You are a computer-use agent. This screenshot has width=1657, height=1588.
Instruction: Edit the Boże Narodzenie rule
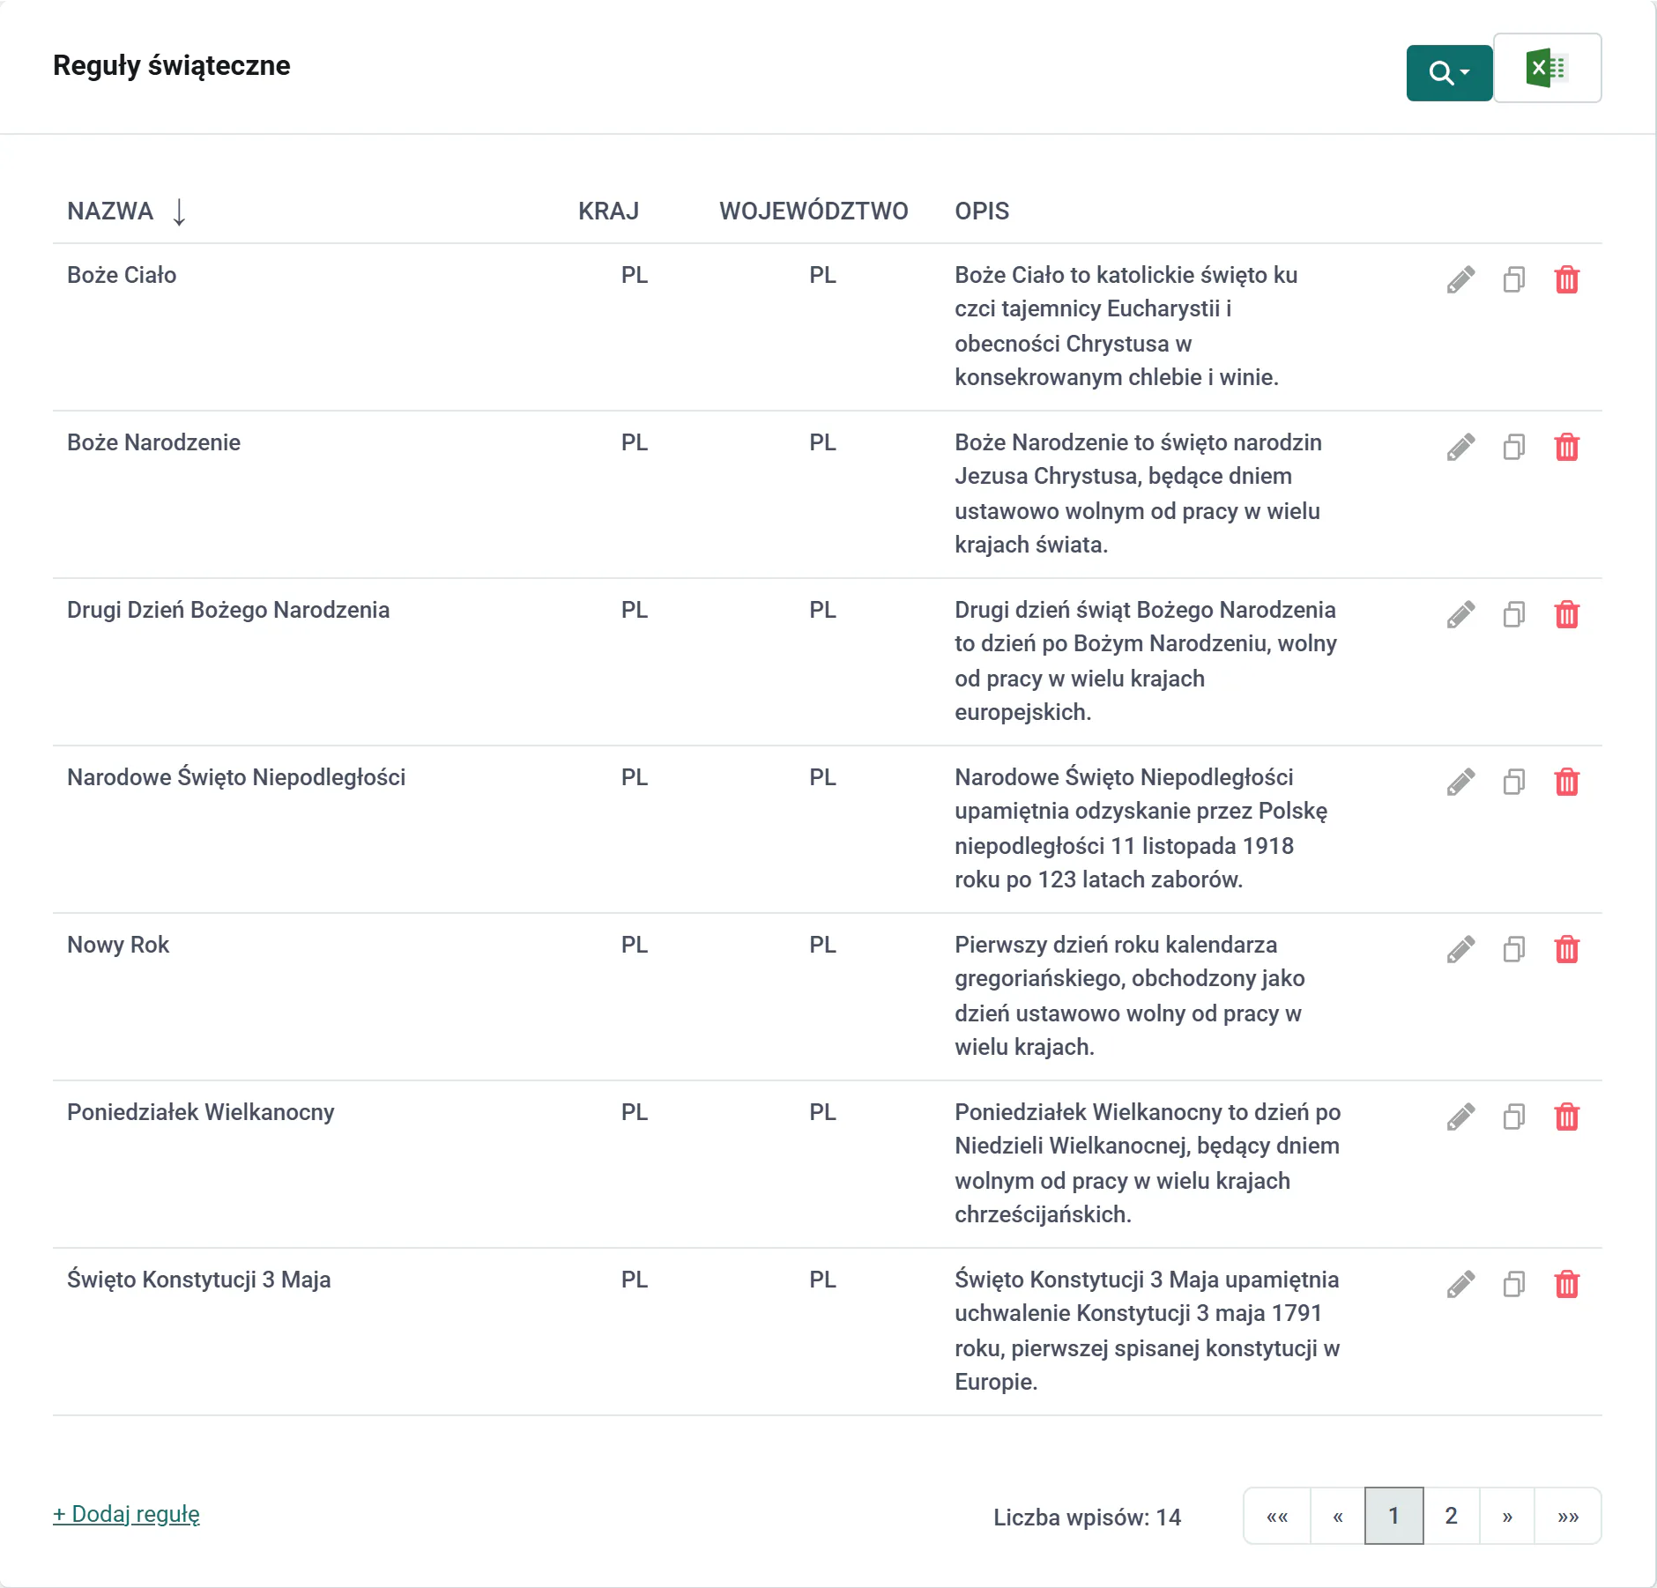(1460, 447)
